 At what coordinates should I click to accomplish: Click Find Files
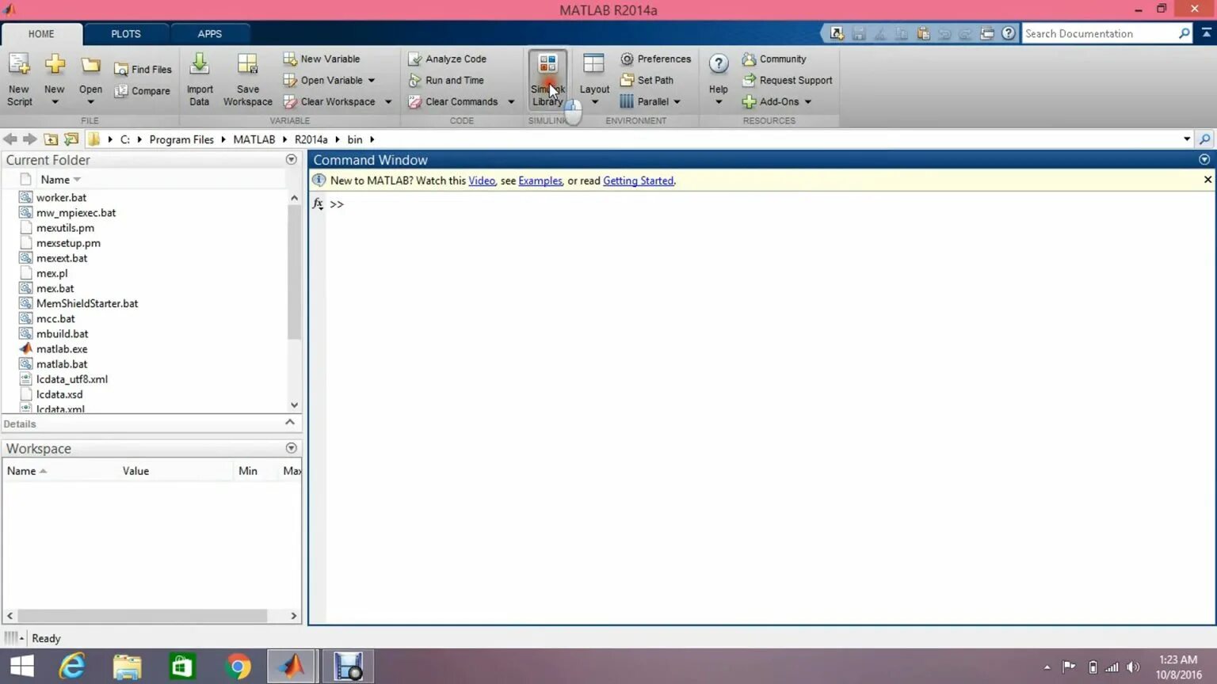[x=143, y=70]
